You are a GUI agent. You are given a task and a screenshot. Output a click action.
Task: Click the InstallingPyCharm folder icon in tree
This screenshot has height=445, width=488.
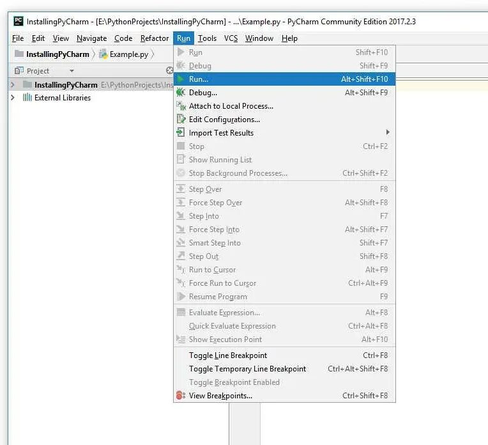[x=27, y=85]
